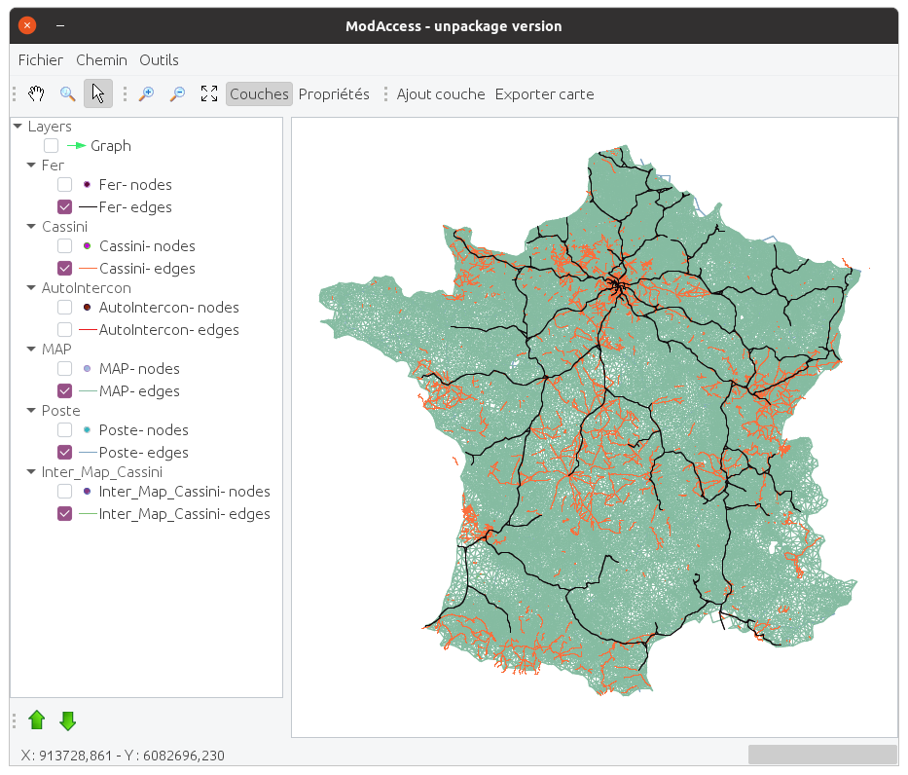Enable the Graph layer checkbox
Image resolution: width=908 pixels, height=775 pixels.
coord(51,145)
